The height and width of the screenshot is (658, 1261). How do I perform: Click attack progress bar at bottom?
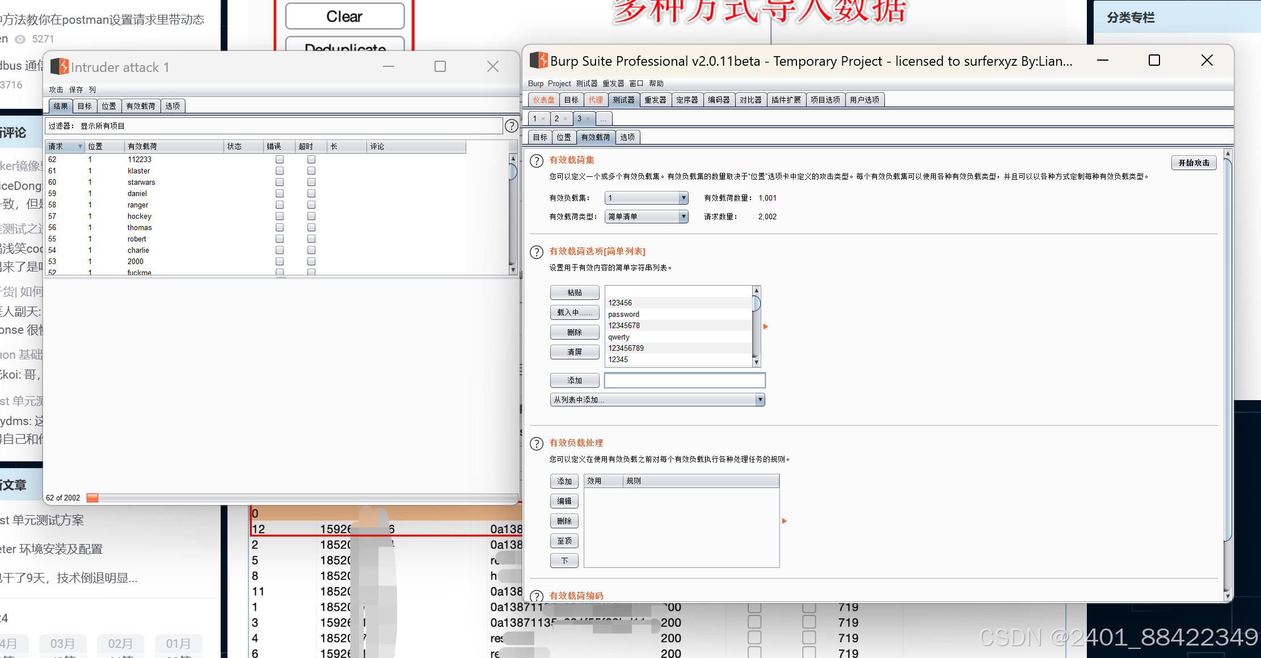pyautogui.click(x=301, y=498)
